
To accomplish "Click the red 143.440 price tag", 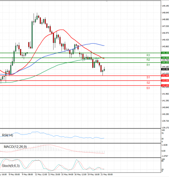I will tap(165, 76).
